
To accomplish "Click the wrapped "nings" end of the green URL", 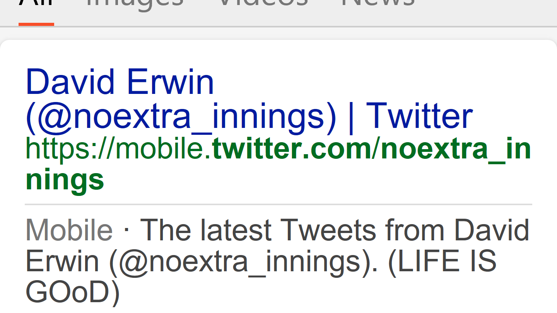I will (x=65, y=180).
